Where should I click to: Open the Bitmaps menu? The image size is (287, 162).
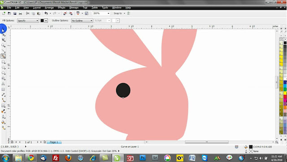[x=74, y=8]
